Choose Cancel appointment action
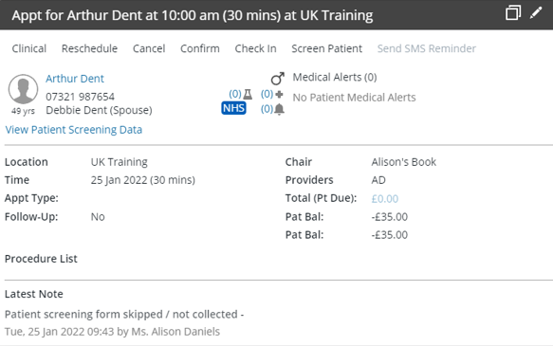The image size is (553, 346). click(149, 48)
